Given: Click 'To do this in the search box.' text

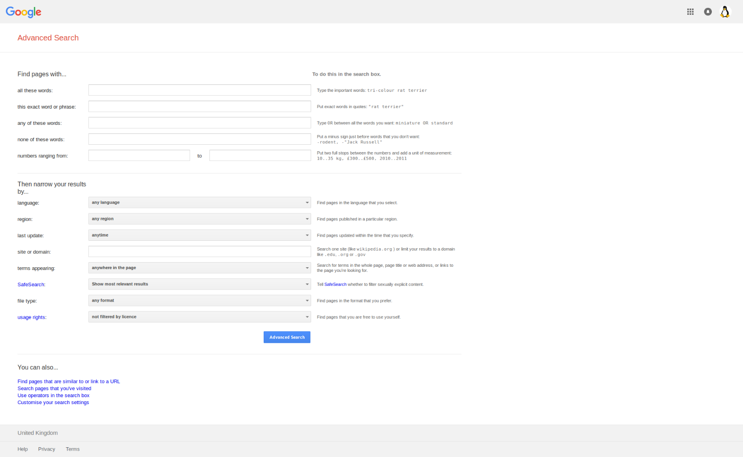Looking at the screenshot, I should (346, 74).
